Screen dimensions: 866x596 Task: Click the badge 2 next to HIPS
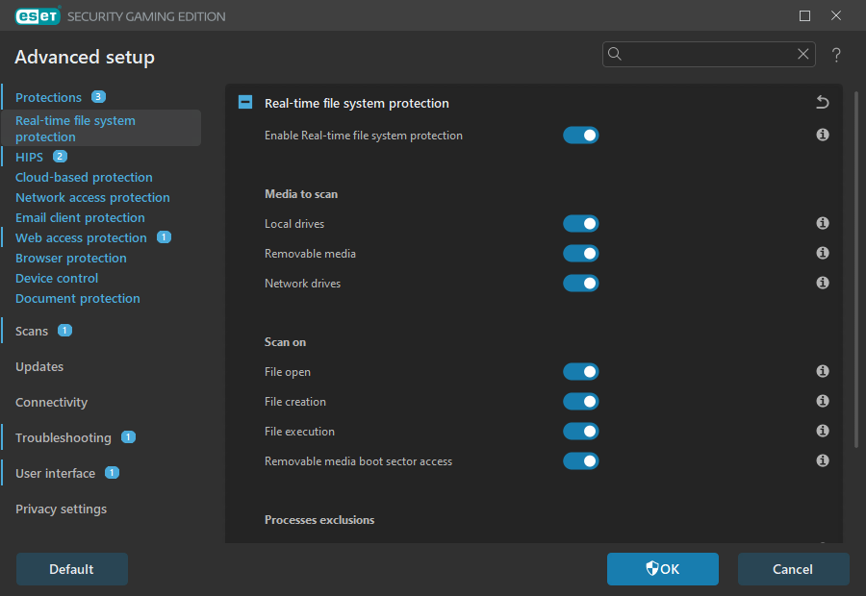60,156
